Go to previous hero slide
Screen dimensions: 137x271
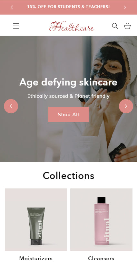pos(11,106)
